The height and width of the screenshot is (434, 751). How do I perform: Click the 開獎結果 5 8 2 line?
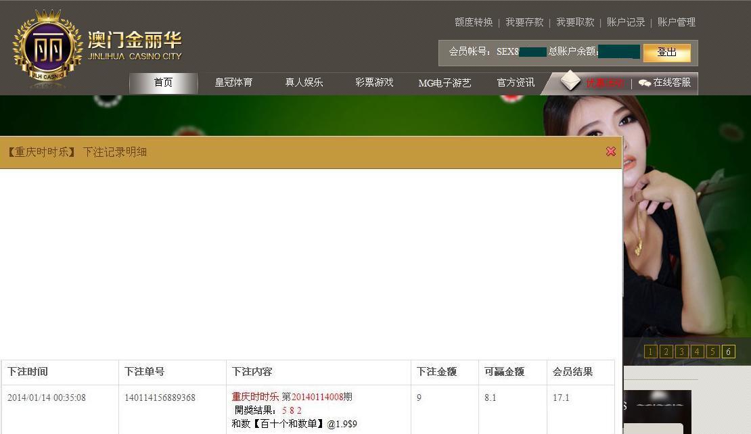(268, 410)
